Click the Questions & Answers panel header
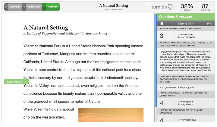 point(186,17)
